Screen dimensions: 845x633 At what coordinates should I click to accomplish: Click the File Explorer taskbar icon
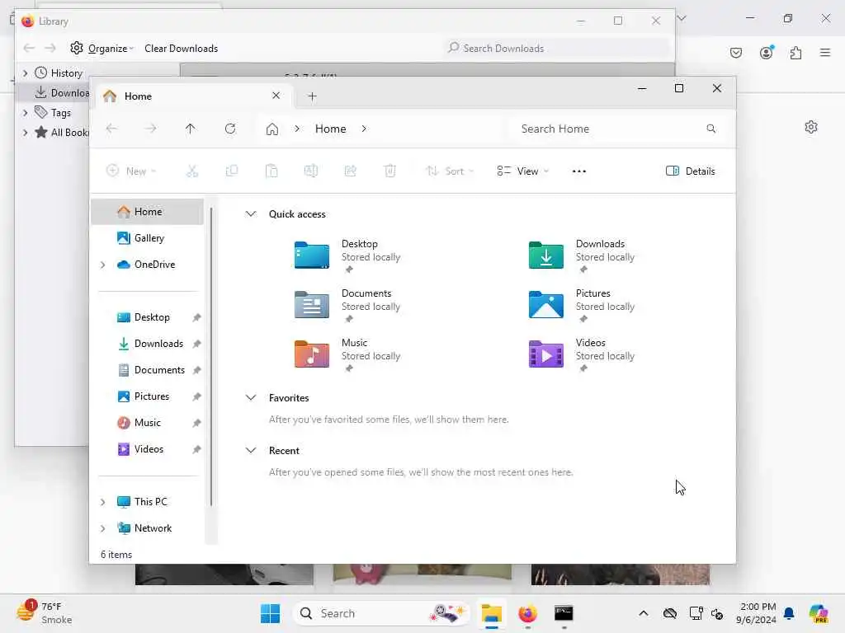tap(492, 613)
